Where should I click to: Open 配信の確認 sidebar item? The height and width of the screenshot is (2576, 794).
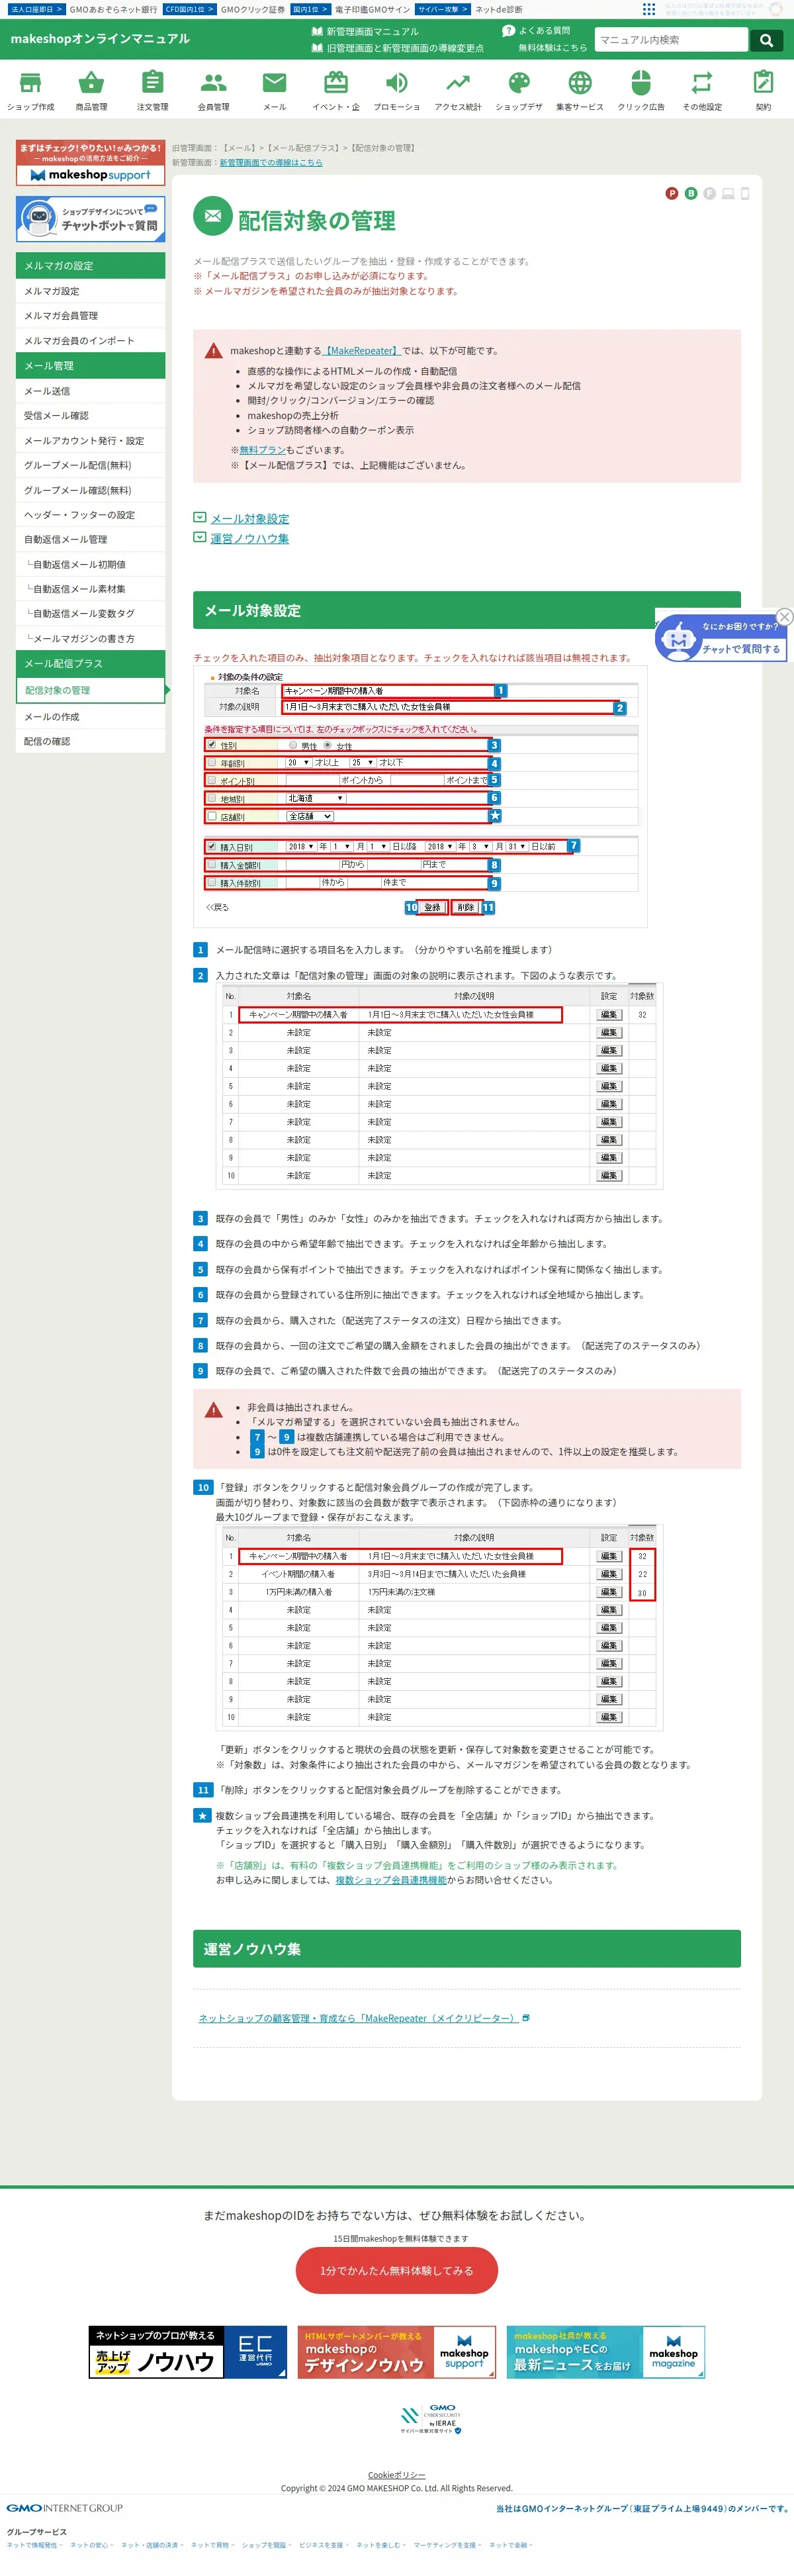point(90,741)
